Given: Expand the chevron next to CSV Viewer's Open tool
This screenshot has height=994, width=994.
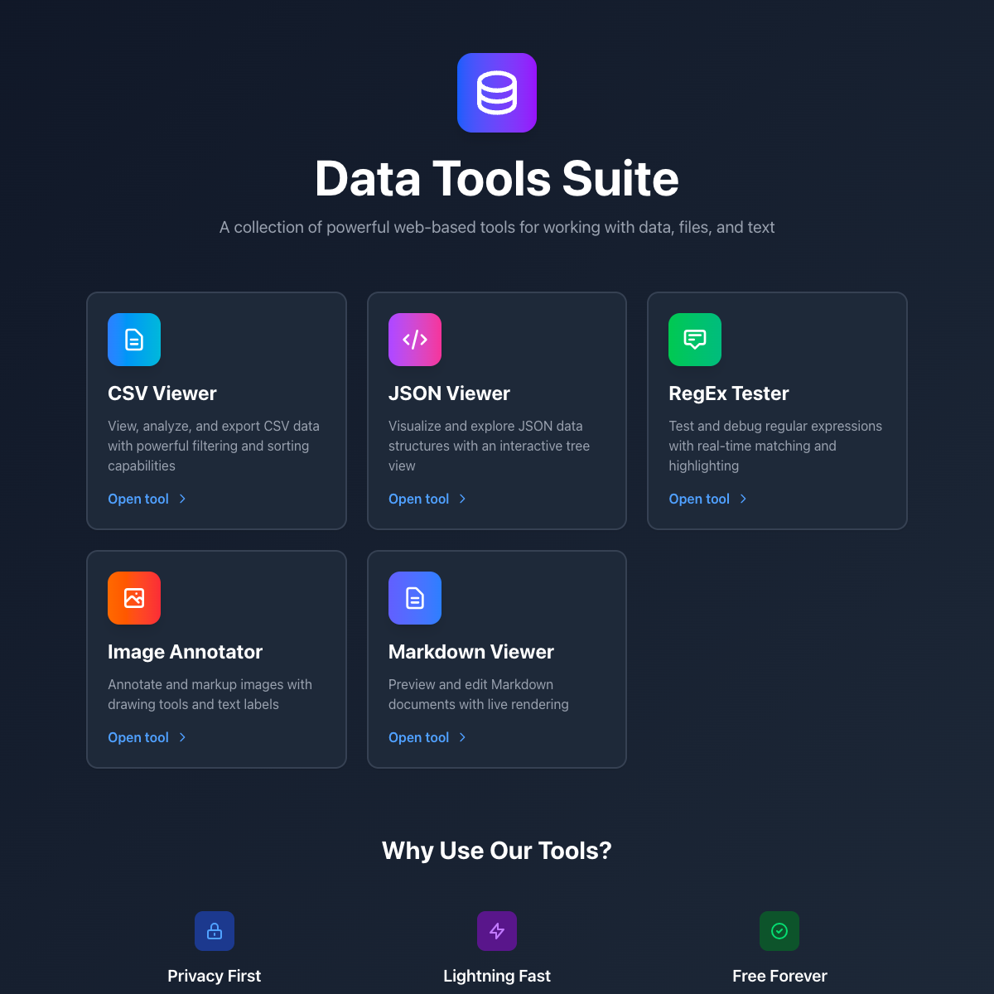Looking at the screenshot, I should (x=182, y=499).
